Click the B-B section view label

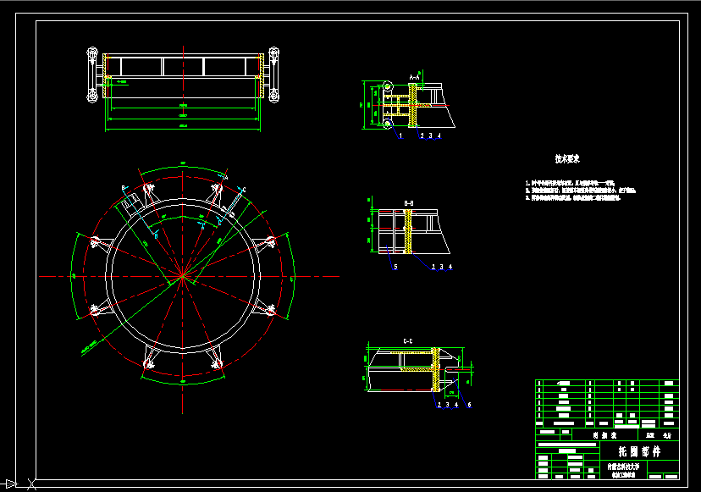pos(409,203)
